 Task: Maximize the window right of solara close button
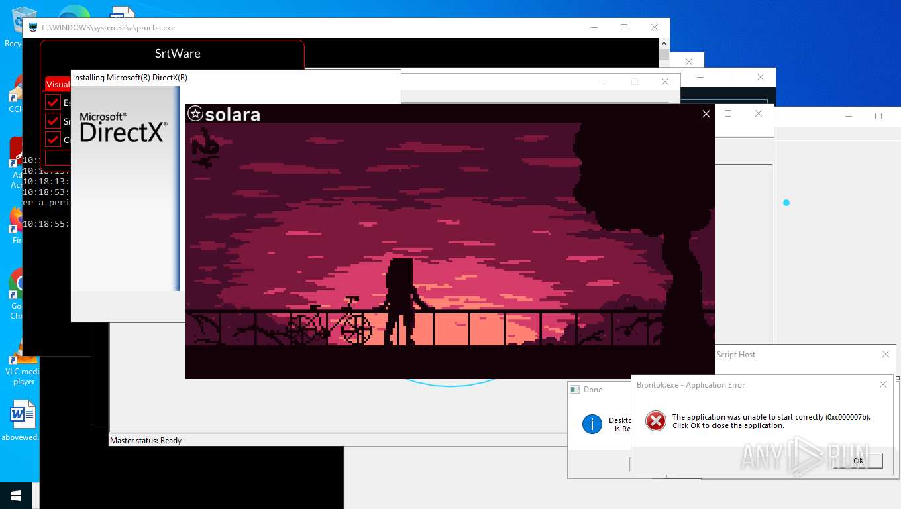pos(728,113)
